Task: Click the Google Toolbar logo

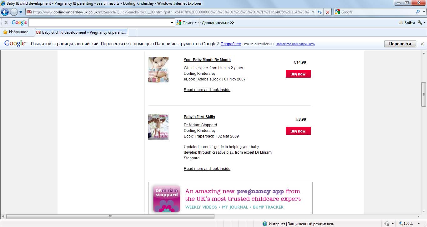Action: click(x=19, y=22)
